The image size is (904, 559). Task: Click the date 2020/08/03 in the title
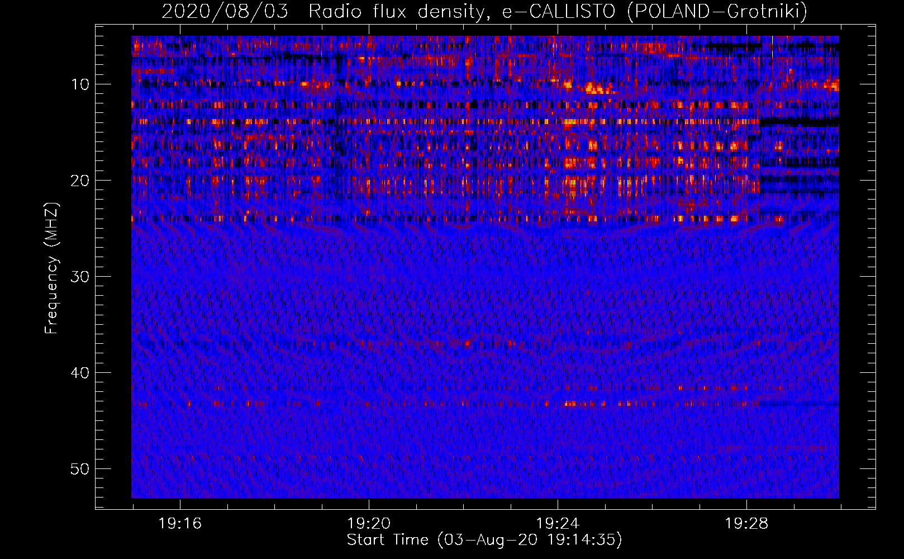click(225, 11)
